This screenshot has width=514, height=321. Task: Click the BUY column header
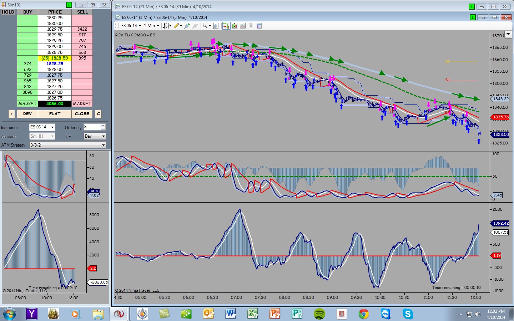(27, 12)
